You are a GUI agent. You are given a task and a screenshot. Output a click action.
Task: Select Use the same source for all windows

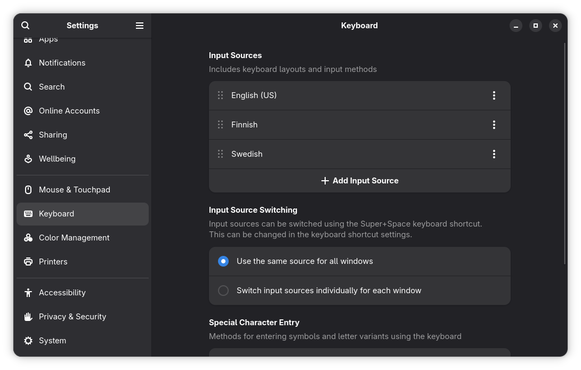223,261
